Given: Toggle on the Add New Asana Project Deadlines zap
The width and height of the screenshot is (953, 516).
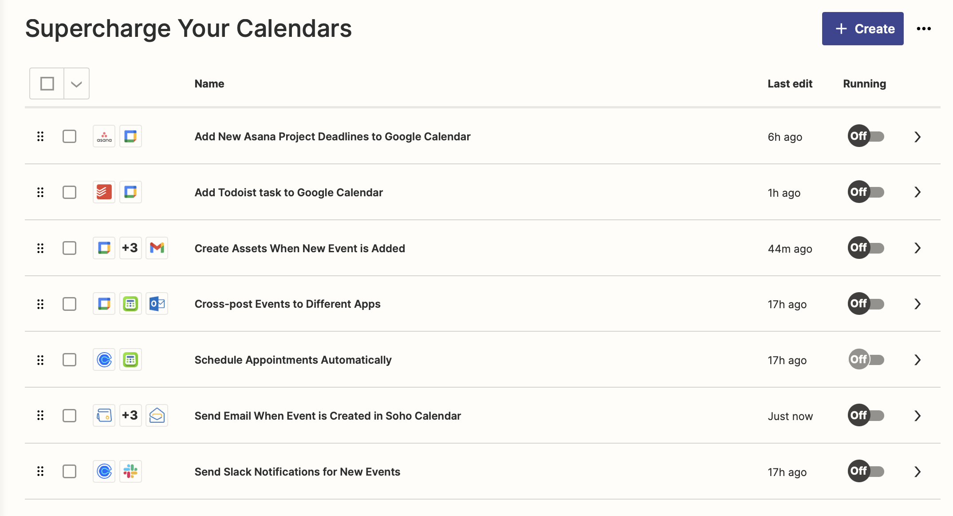Looking at the screenshot, I should point(866,136).
